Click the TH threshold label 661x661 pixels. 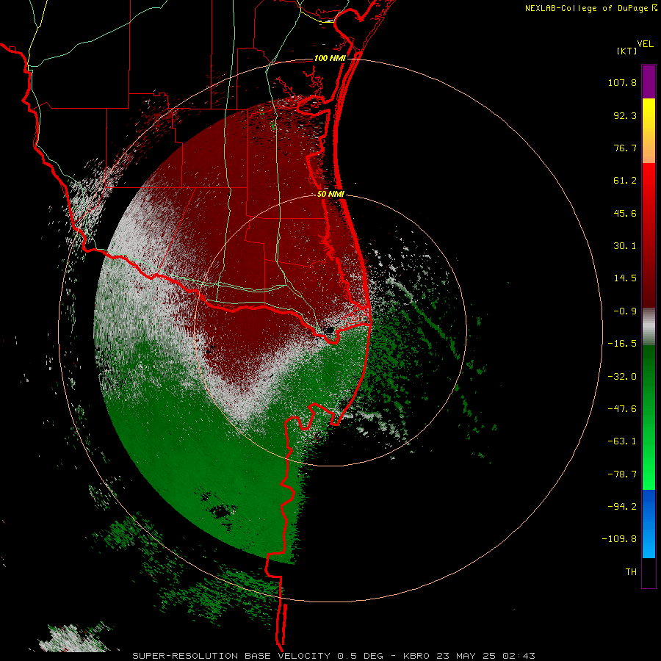point(631,572)
